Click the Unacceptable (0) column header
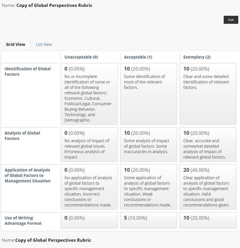This screenshot has width=240, height=248. click(81, 57)
